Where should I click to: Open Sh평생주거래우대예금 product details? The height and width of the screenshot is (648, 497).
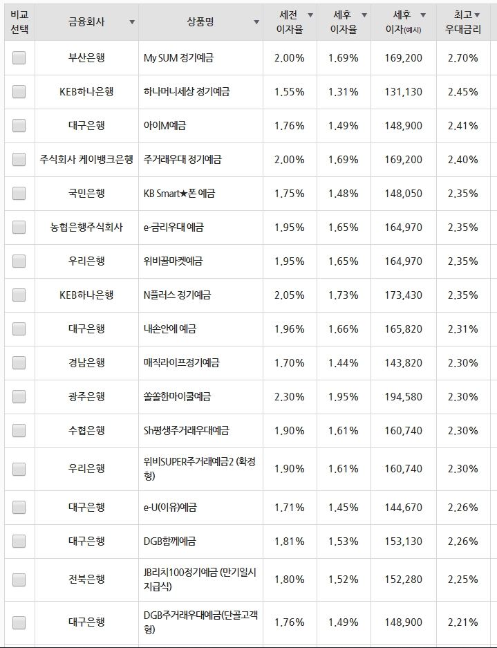pos(187,431)
